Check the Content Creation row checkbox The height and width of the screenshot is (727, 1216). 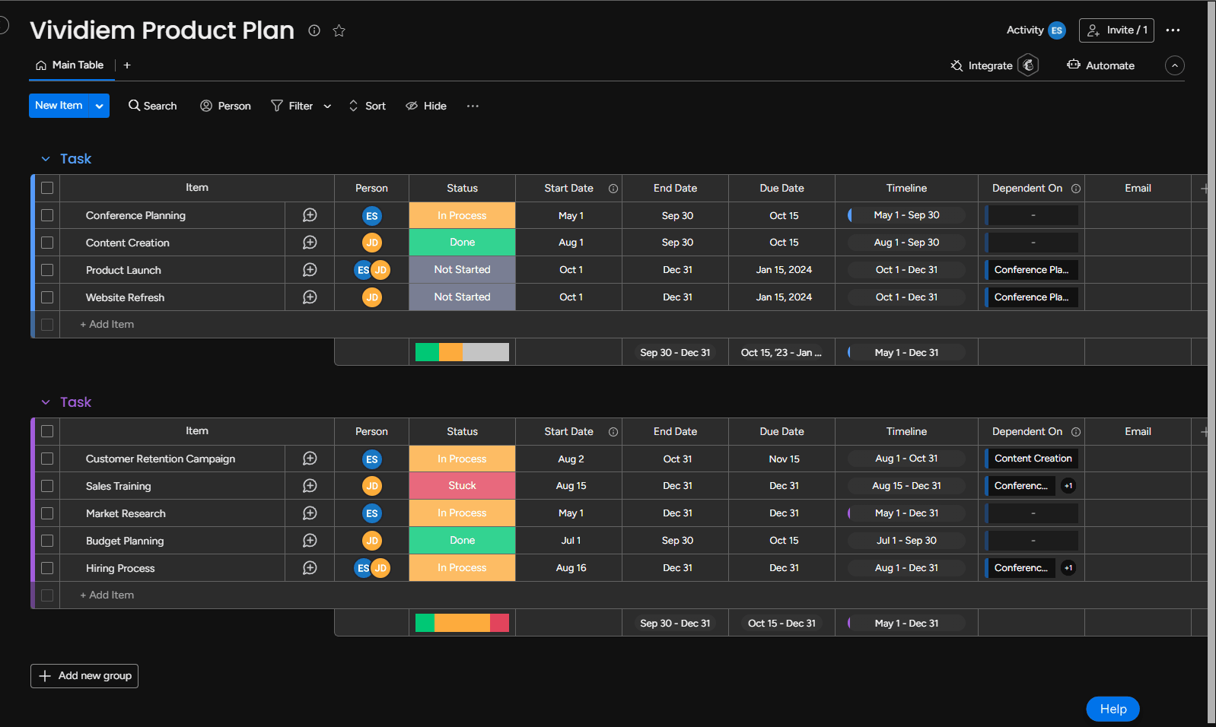click(x=47, y=243)
